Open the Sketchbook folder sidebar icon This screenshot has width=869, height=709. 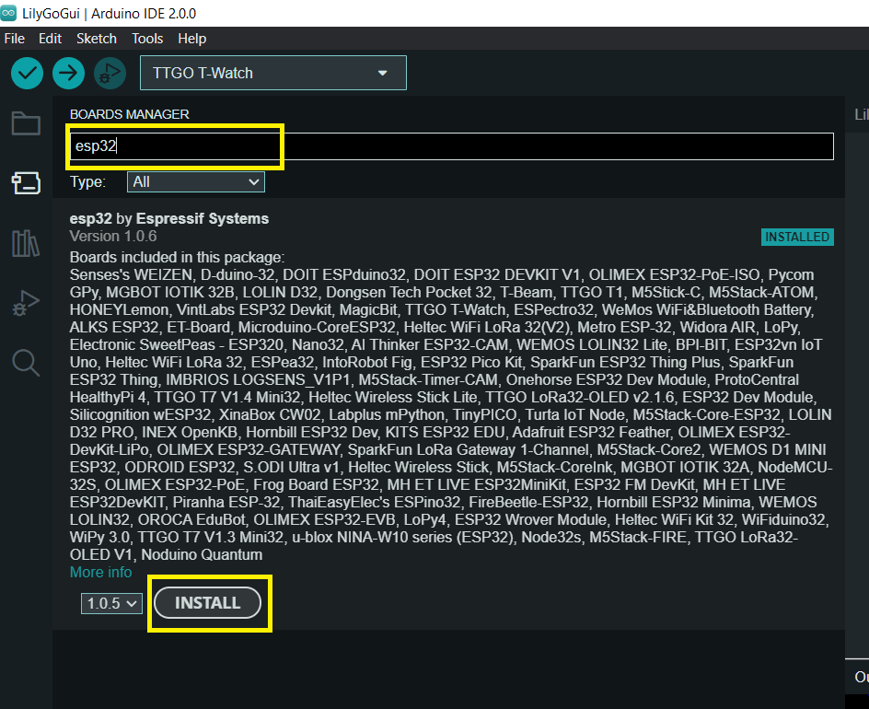26,123
